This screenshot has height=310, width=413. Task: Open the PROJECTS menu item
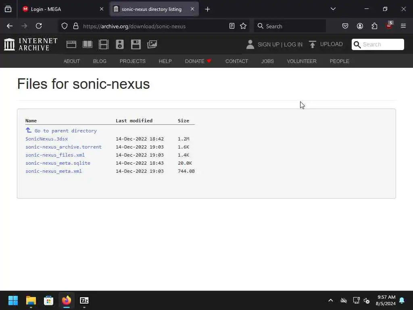click(x=132, y=61)
